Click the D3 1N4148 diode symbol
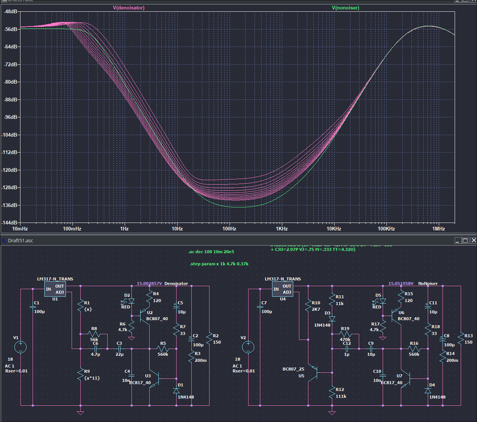The image size is (477, 422). pyautogui.click(x=332, y=319)
